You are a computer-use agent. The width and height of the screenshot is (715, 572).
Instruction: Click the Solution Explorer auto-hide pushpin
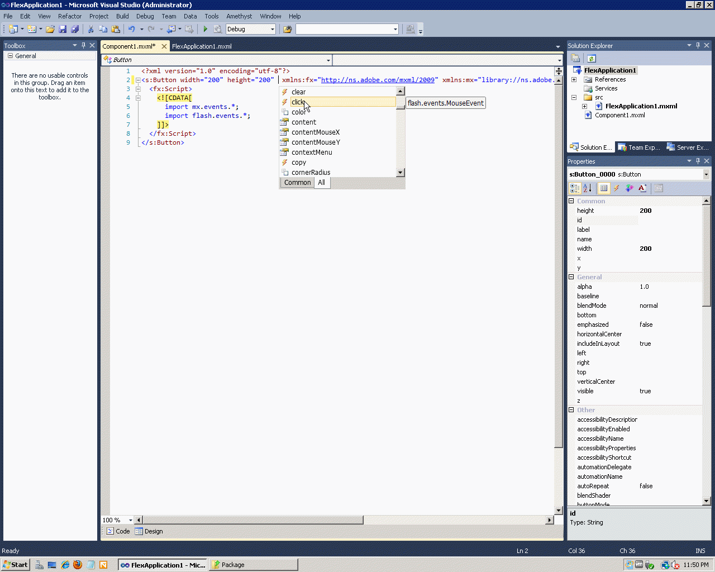(x=698, y=45)
